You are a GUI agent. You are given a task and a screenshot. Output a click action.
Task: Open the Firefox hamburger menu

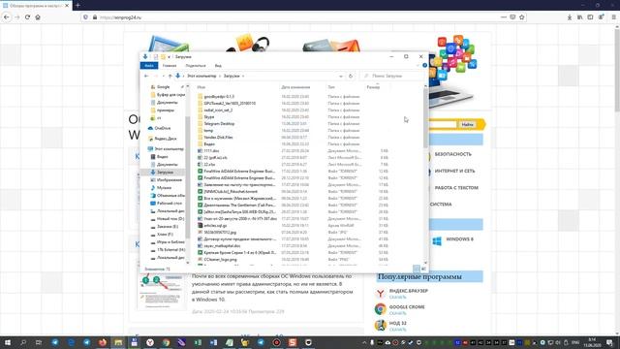[x=613, y=17]
